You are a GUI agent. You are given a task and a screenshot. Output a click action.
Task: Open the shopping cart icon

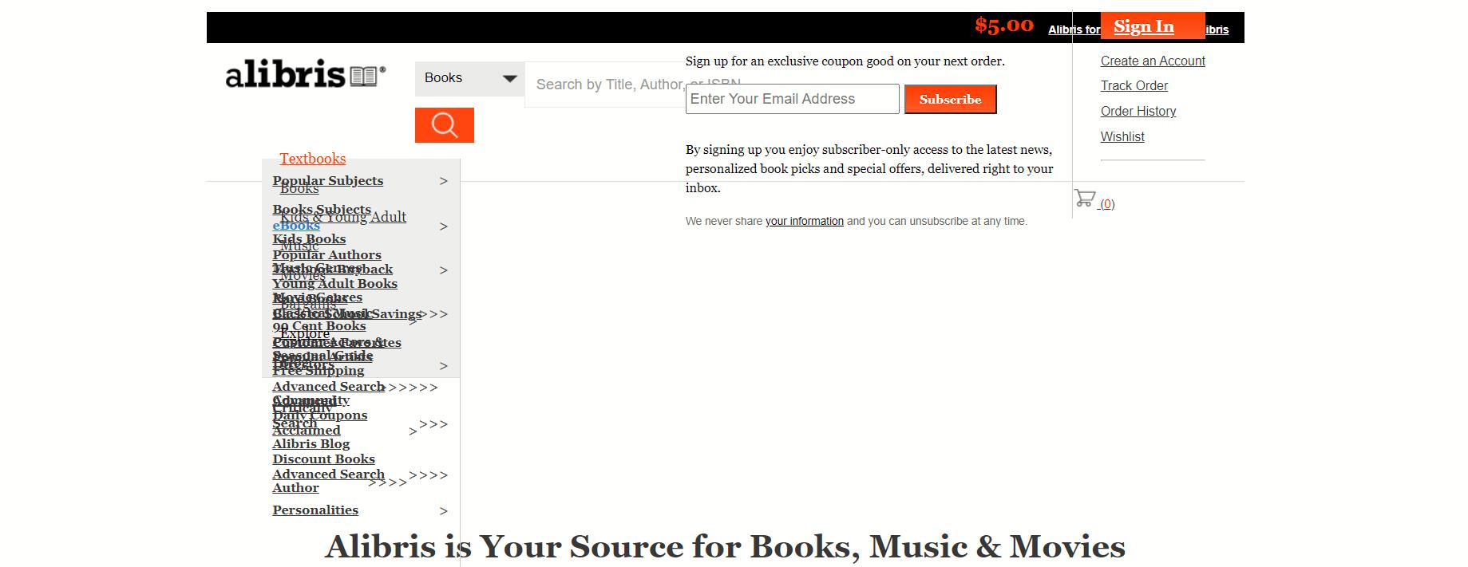pos(1084,199)
